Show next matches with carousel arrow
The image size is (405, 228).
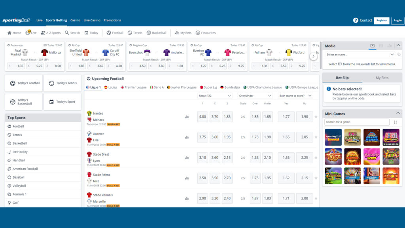[x=313, y=56]
